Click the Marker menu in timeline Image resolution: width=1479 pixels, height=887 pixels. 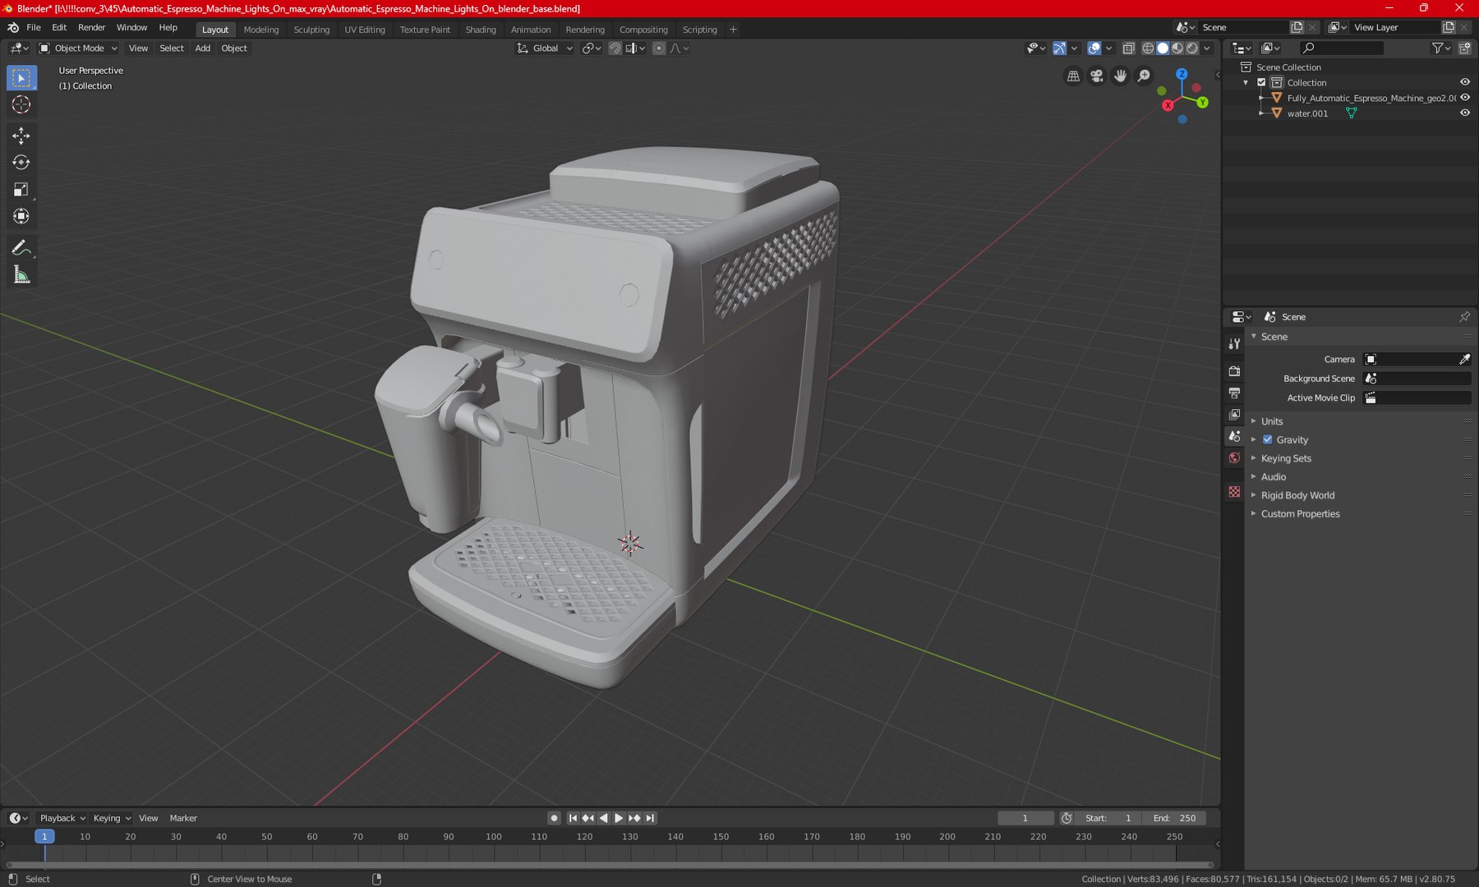(x=183, y=818)
